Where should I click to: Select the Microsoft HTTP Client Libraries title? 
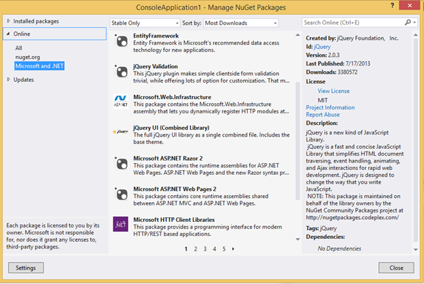174,220
